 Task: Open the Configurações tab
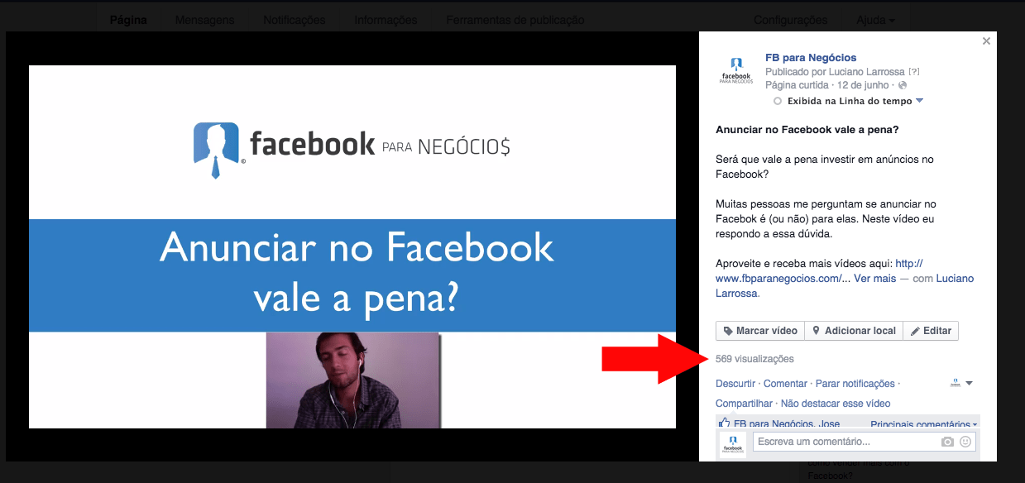click(790, 20)
